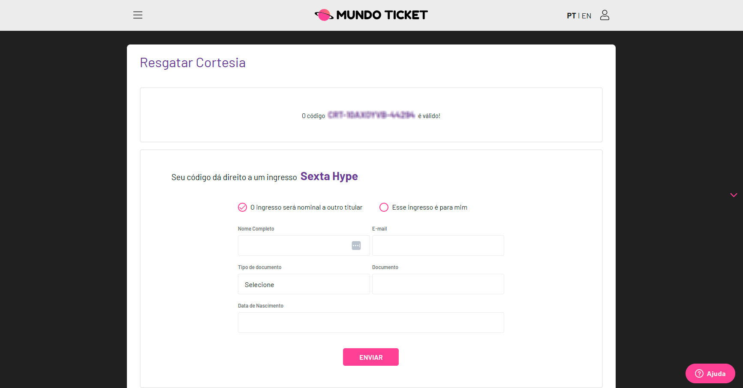Viewport: 743px width, 388px height.
Task: Click the Mundo Ticket planet logo
Action: (x=324, y=15)
